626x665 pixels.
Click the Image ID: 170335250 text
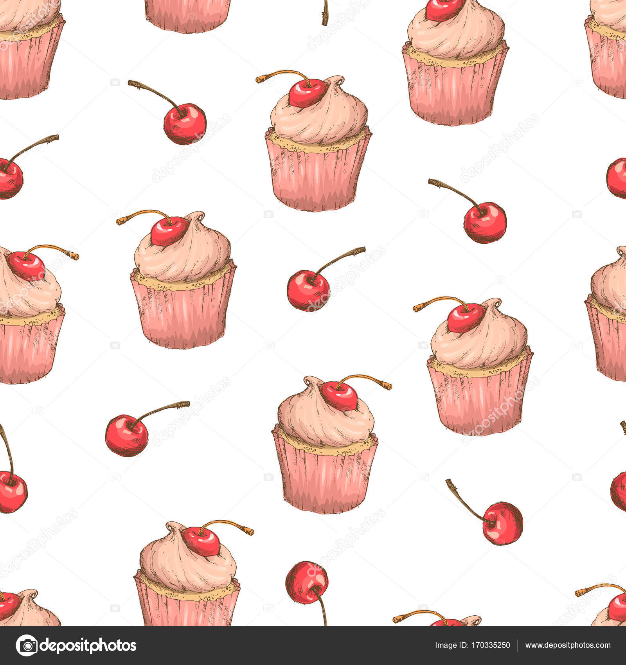pos(472,645)
